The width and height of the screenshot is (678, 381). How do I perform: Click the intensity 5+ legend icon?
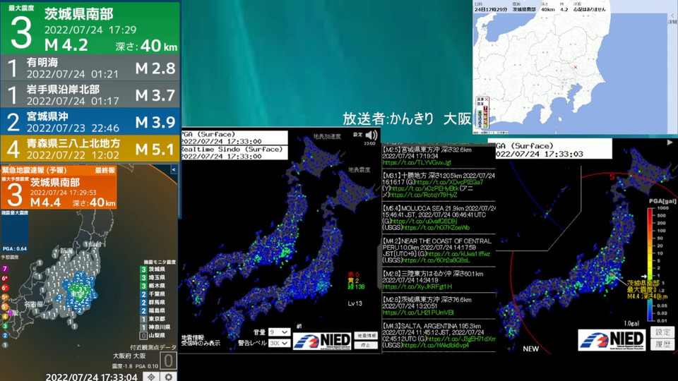point(5,297)
